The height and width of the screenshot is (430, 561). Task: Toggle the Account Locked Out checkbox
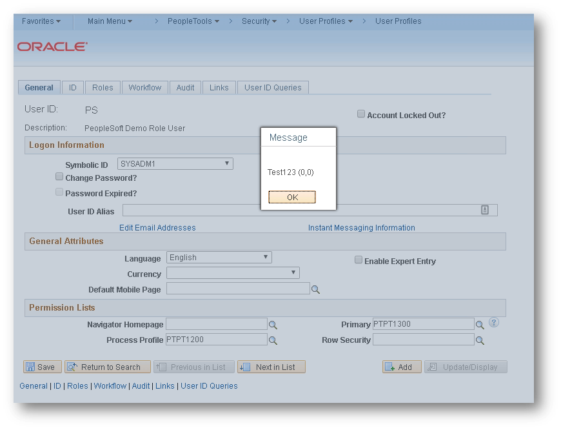pyautogui.click(x=361, y=114)
